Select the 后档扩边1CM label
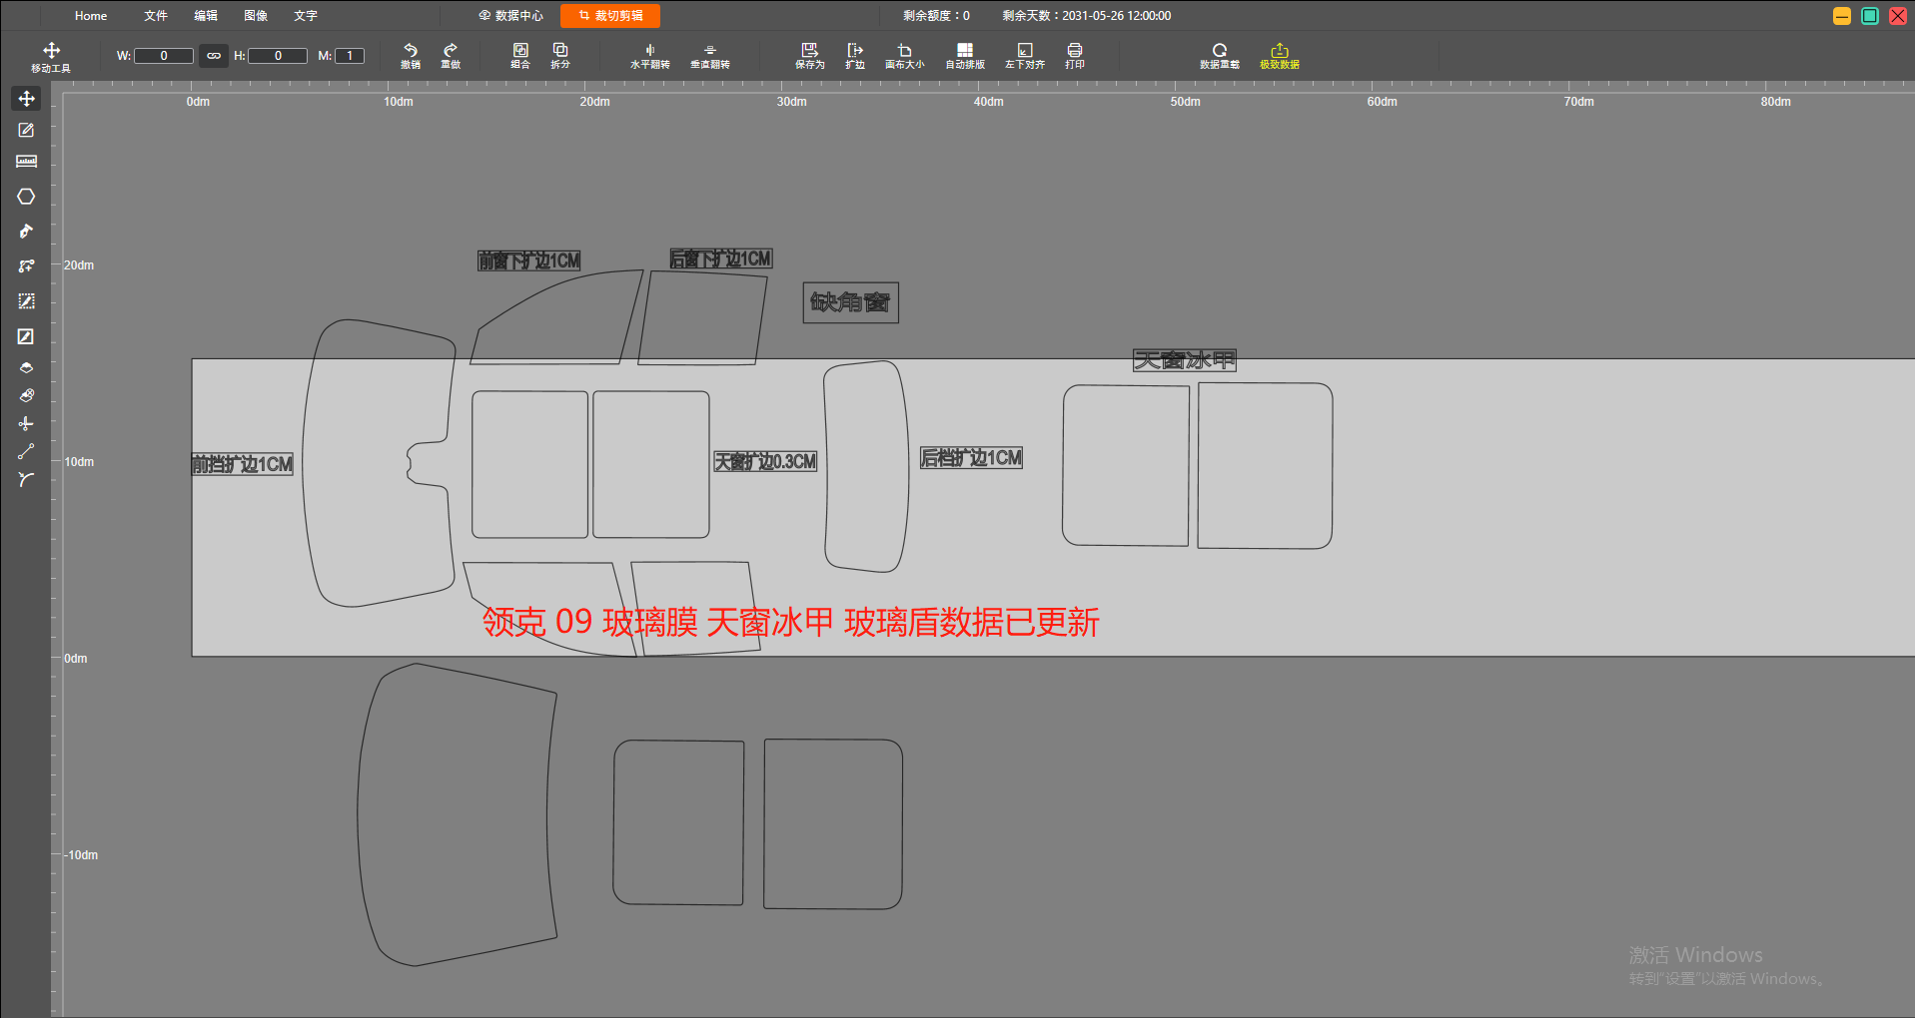Image resolution: width=1915 pixels, height=1018 pixels. coord(972,457)
